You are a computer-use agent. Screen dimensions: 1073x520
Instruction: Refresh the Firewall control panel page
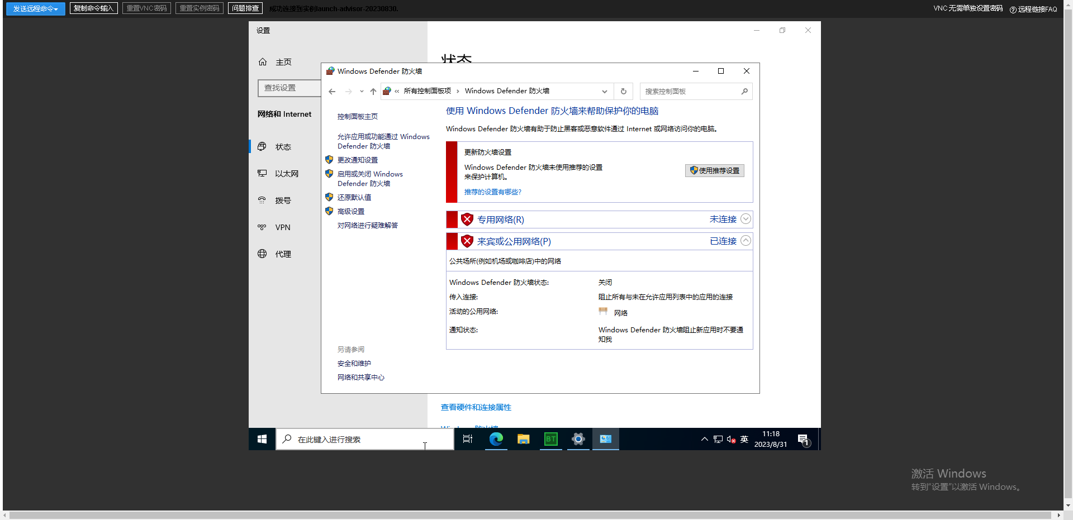click(624, 92)
